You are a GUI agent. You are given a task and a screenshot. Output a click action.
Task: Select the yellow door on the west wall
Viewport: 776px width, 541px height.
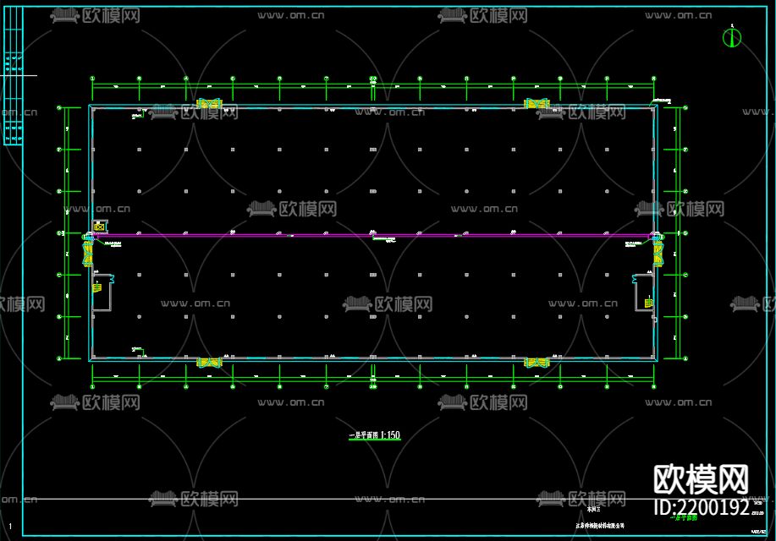tap(88, 254)
